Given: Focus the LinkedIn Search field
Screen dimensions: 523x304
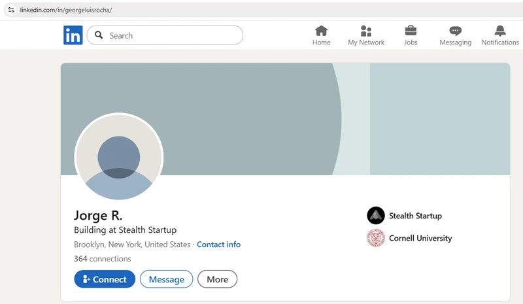Looking at the screenshot, I should pyautogui.click(x=170, y=35).
